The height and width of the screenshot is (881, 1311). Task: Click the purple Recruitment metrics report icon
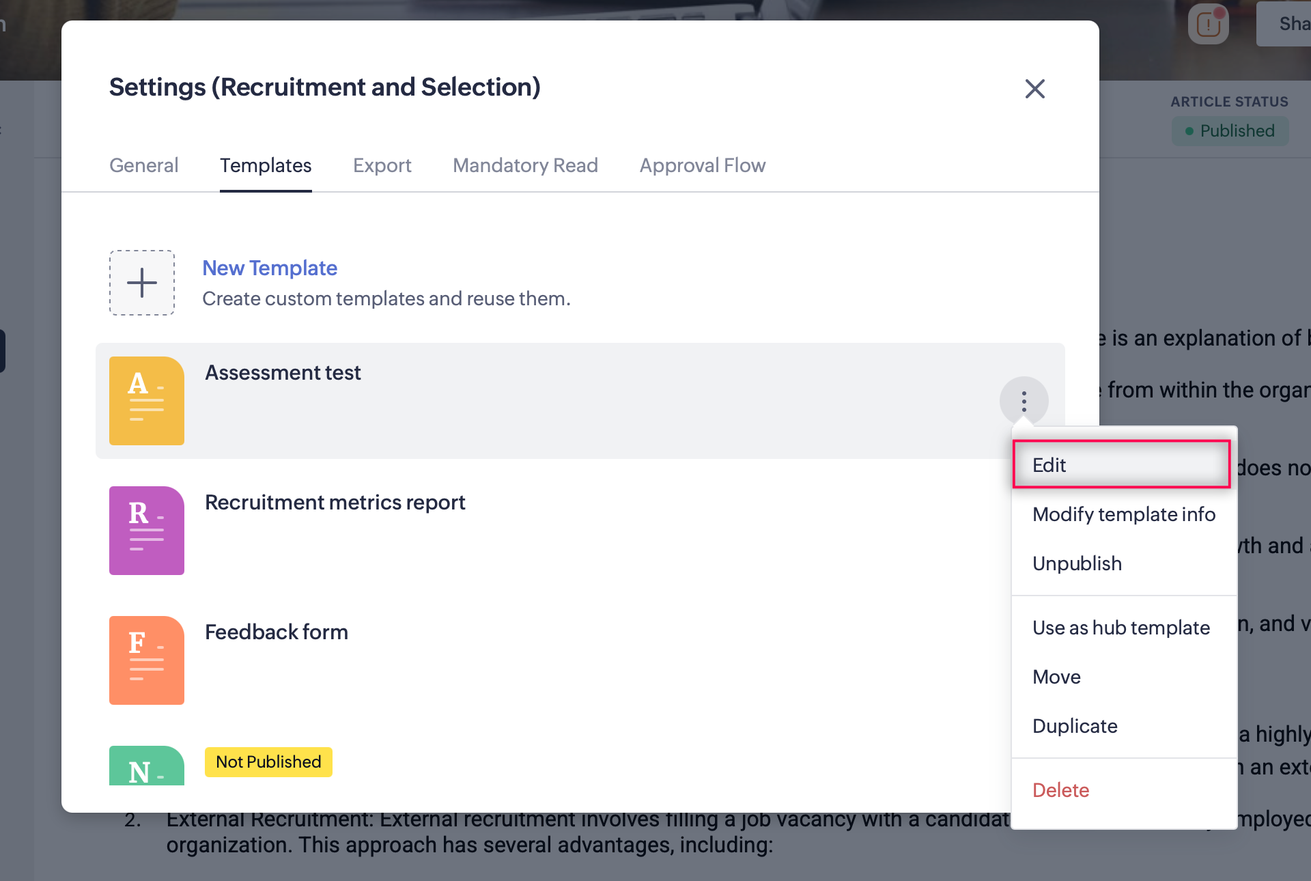pos(147,531)
